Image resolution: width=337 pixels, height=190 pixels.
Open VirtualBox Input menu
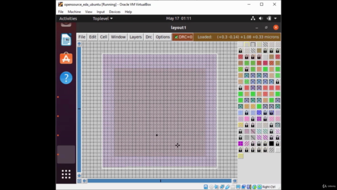pos(101,12)
